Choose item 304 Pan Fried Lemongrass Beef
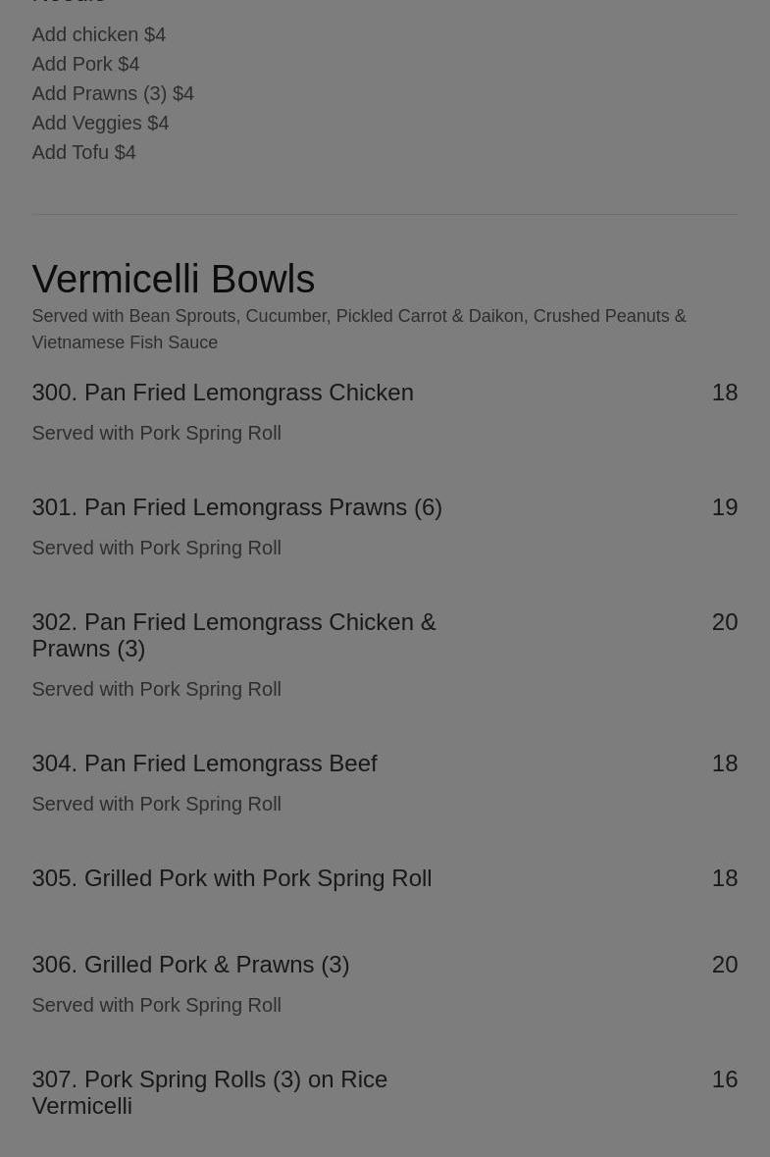770x1157 pixels. click(x=204, y=763)
